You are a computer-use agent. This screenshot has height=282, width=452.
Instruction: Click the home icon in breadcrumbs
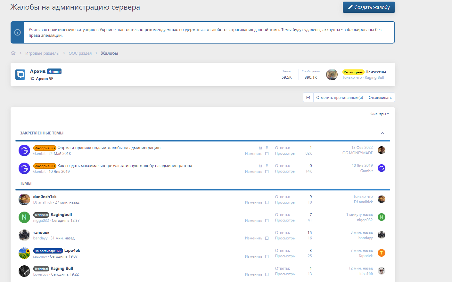click(x=13, y=53)
